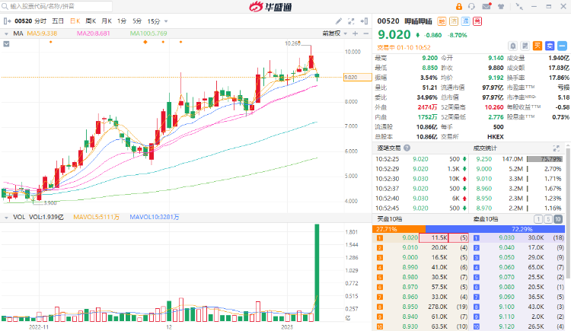Select the 15分 chart interval

click(x=154, y=21)
